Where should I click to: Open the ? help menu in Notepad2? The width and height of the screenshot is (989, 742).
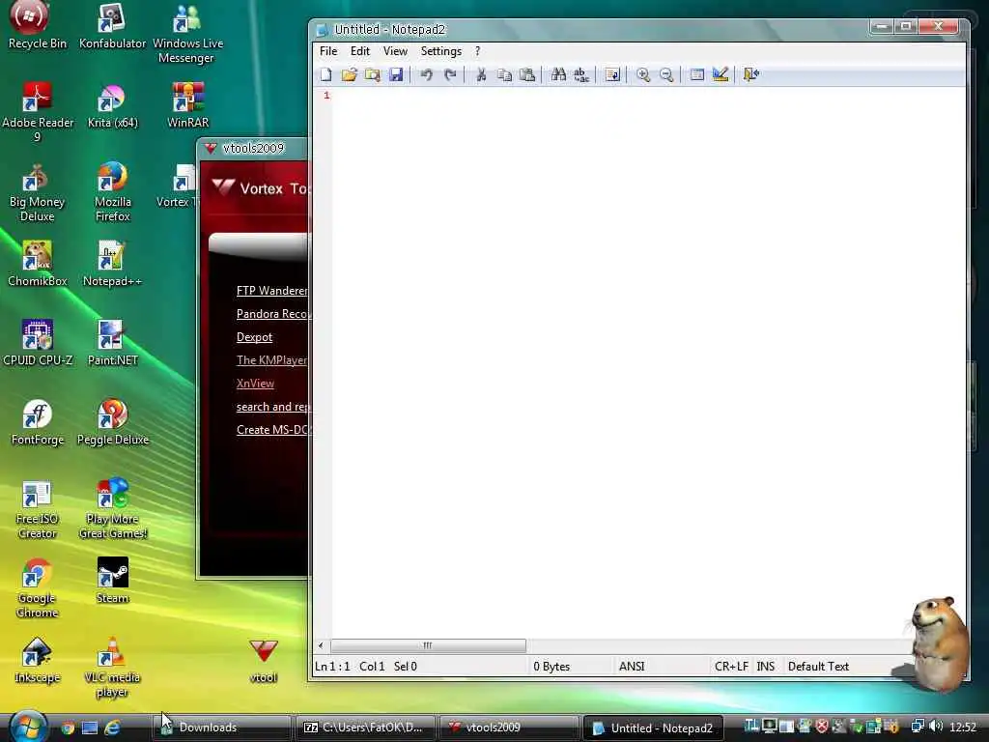477,51
